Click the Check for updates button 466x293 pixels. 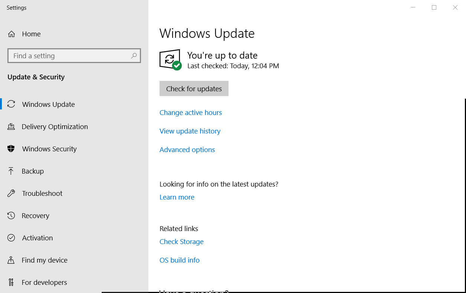point(194,89)
